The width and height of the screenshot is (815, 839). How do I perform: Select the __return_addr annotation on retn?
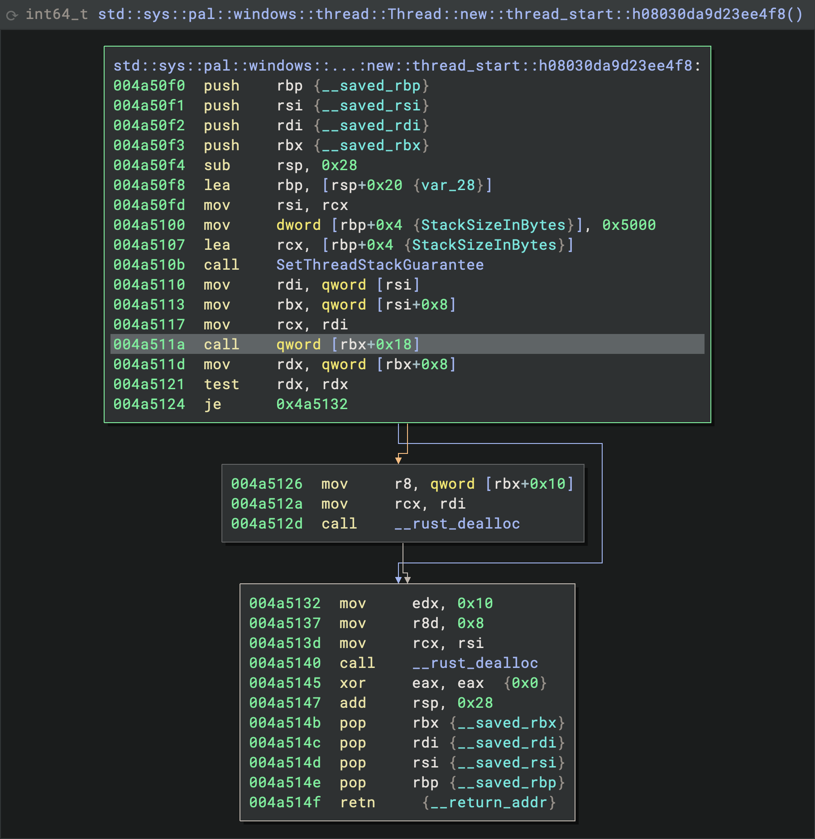pyautogui.click(x=489, y=802)
